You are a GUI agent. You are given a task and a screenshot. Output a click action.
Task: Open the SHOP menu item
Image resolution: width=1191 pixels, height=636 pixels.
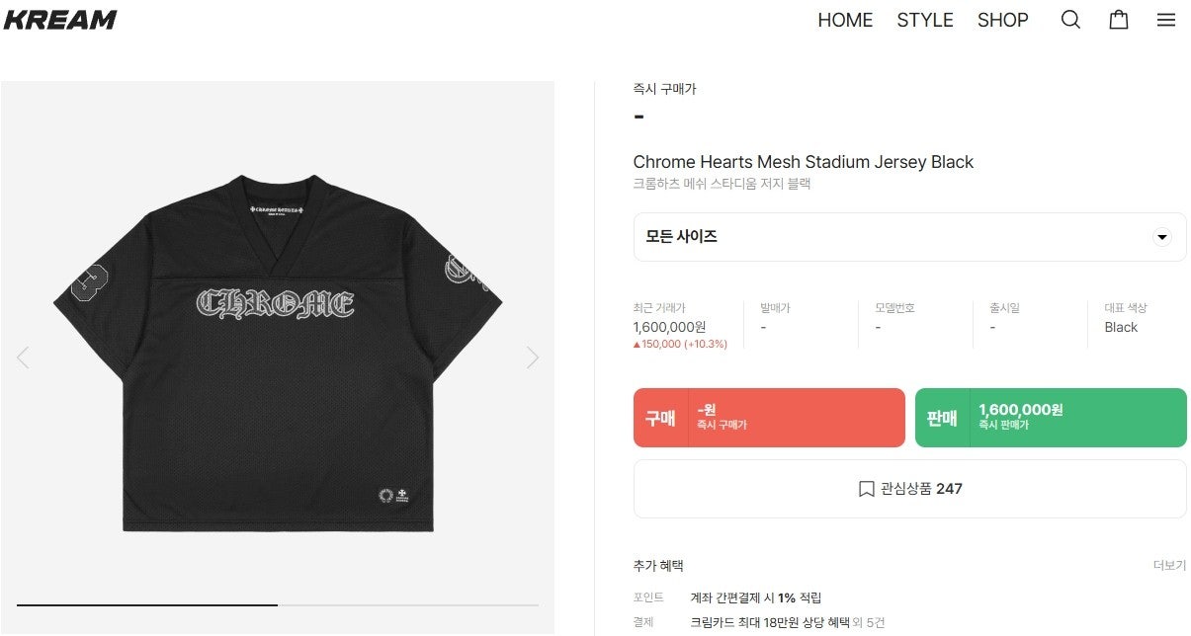coord(1002,19)
